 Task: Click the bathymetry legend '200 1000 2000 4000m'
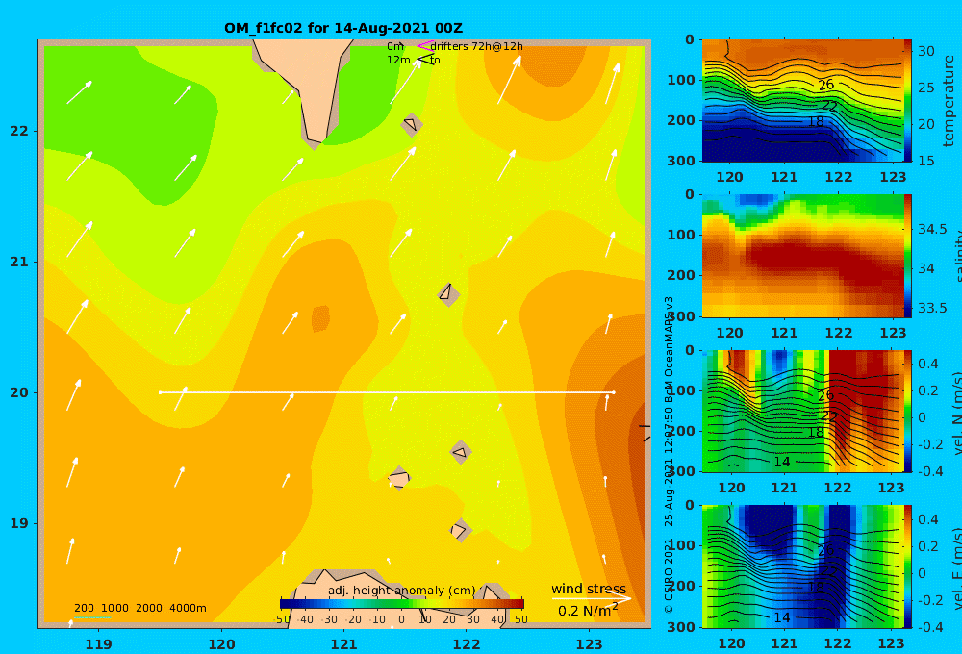139,608
